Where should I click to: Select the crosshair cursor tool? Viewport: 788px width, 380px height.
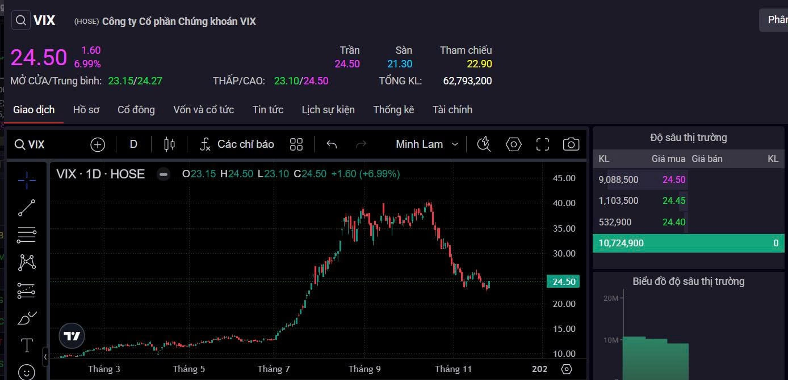(27, 180)
